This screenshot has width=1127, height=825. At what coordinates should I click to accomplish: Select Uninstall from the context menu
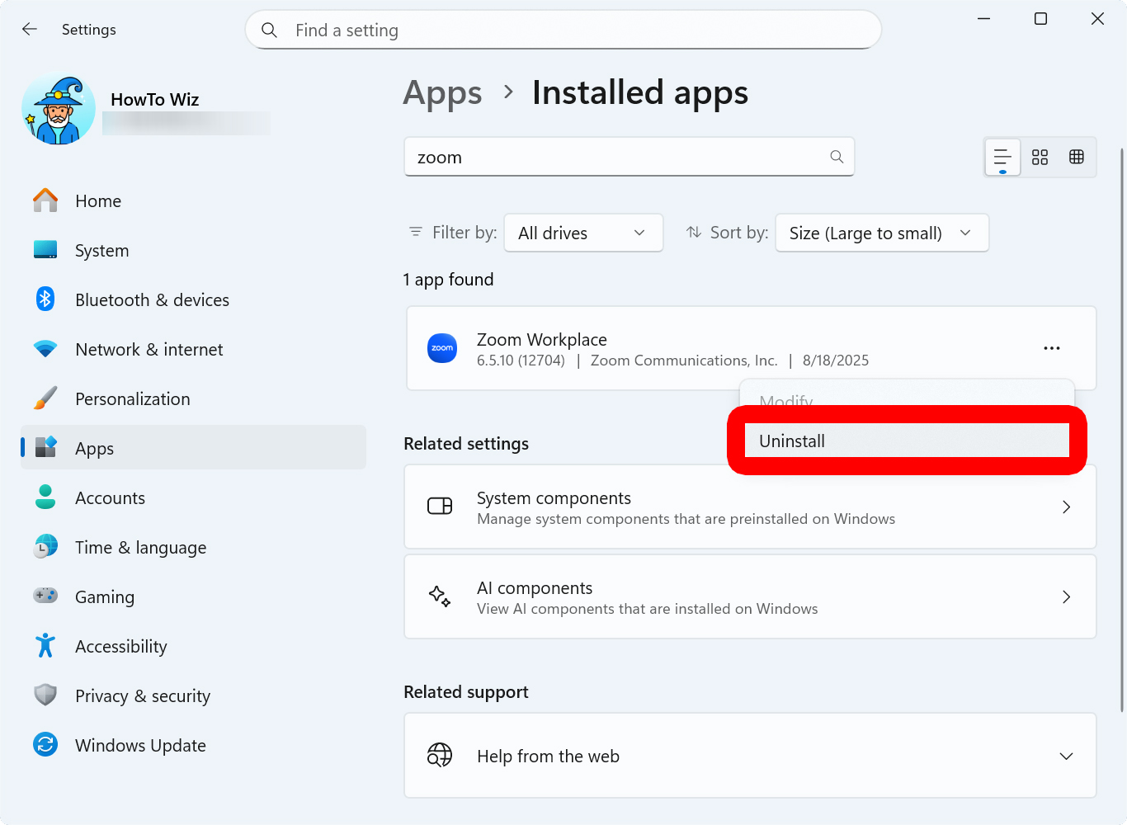coord(906,440)
